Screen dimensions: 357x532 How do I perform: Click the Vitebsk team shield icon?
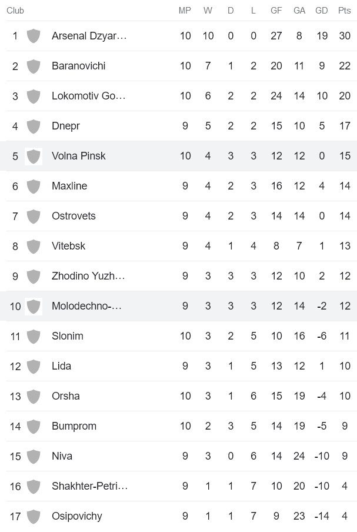click(x=34, y=246)
